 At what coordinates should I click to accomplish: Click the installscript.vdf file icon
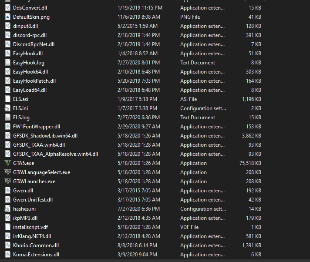(x=8, y=227)
